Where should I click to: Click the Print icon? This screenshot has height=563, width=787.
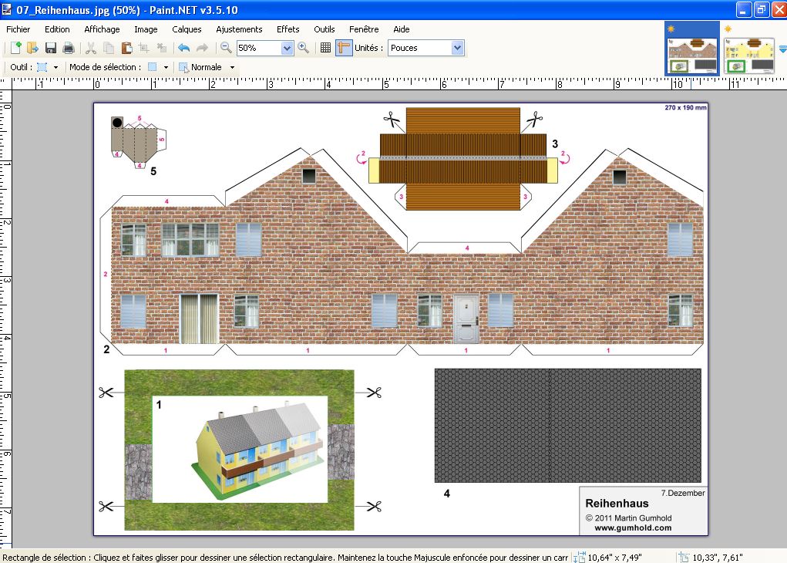[x=69, y=48]
